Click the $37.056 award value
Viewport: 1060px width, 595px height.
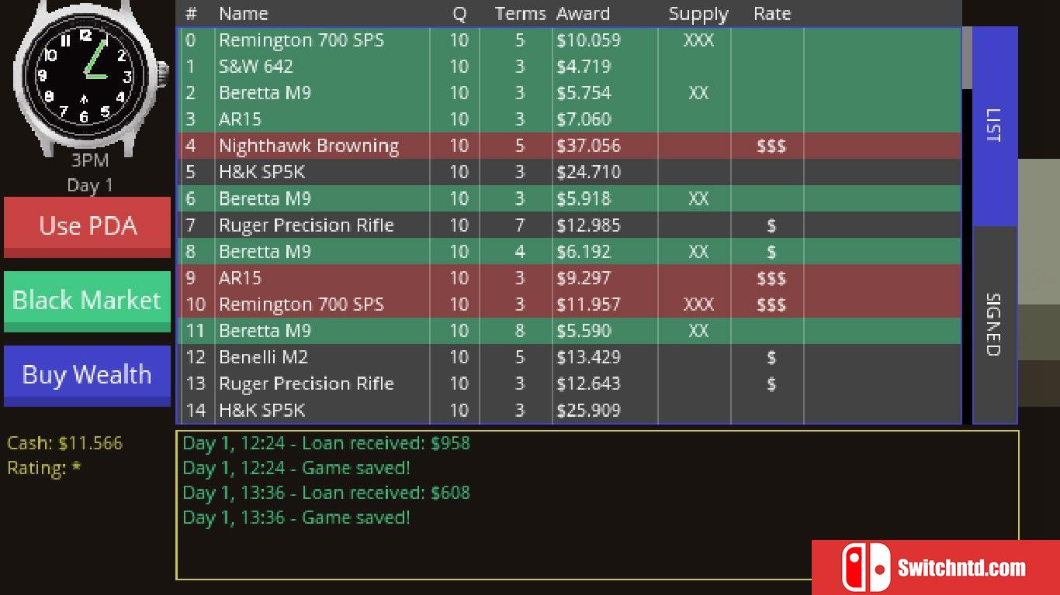point(588,146)
